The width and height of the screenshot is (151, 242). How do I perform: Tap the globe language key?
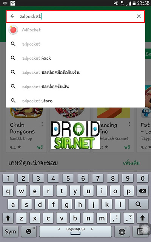point(122,231)
